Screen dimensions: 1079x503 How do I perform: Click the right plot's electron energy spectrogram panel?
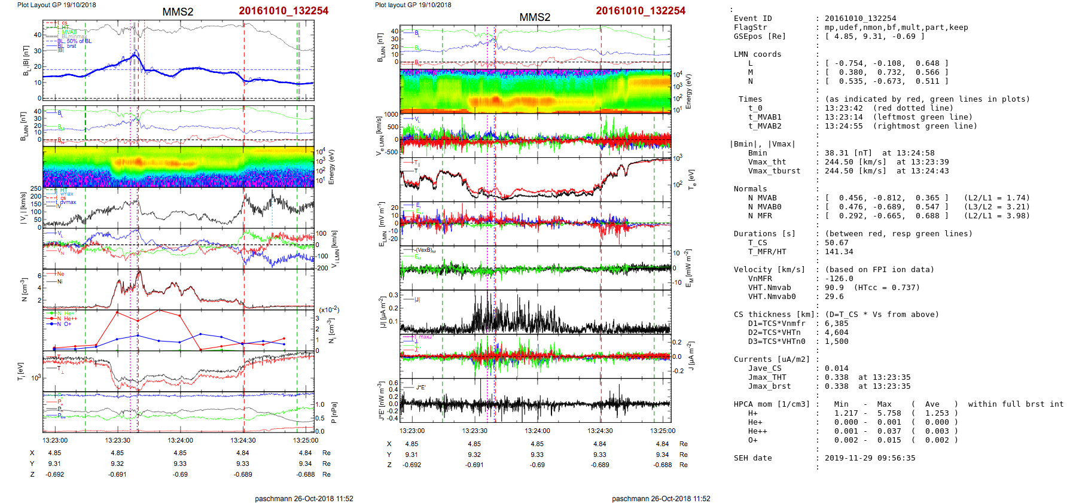pos(535,92)
